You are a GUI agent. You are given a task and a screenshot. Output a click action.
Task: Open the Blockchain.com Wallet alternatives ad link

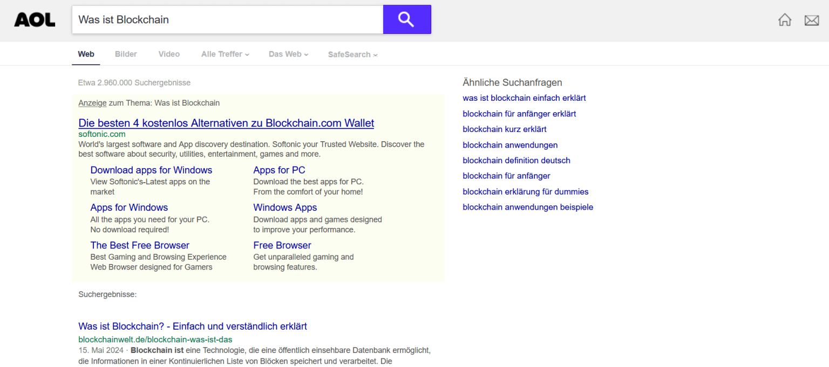click(x=226, y=123)
